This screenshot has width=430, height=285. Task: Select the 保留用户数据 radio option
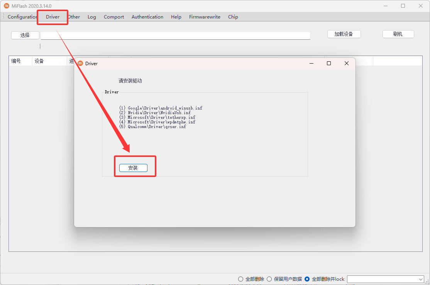click(284, 279)
